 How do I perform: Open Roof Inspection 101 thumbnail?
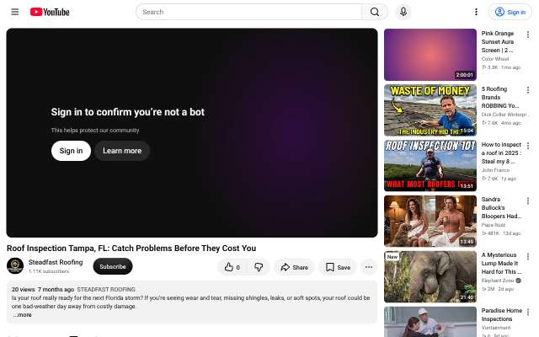pyautogui.click(x=430, y=166)
